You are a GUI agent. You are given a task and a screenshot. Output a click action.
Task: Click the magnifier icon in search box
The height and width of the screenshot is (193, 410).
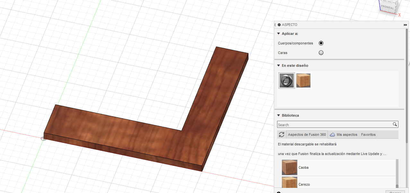395,124
